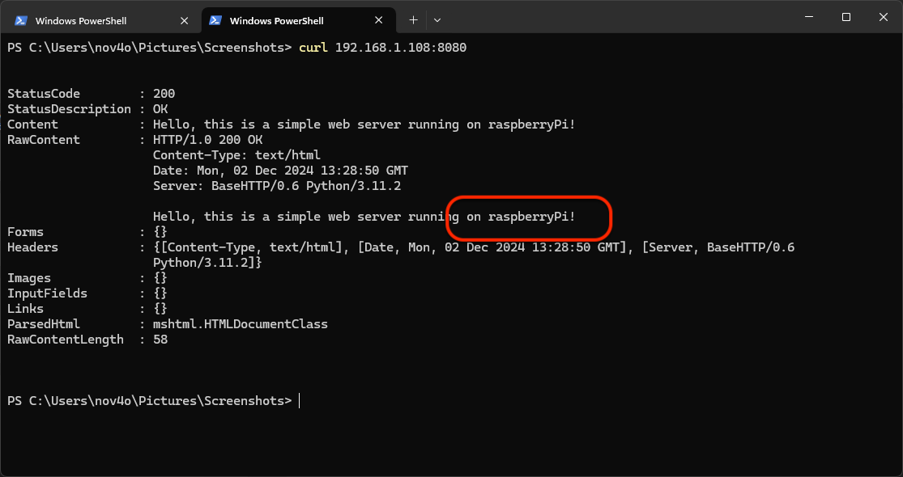Click the StatusCode value 200
Image resolution: width=903 pixels, height=477 pixels.
[x=164, y=94]
